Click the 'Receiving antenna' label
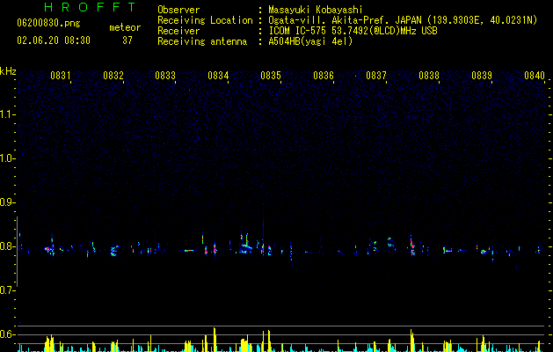 point(202,41)
